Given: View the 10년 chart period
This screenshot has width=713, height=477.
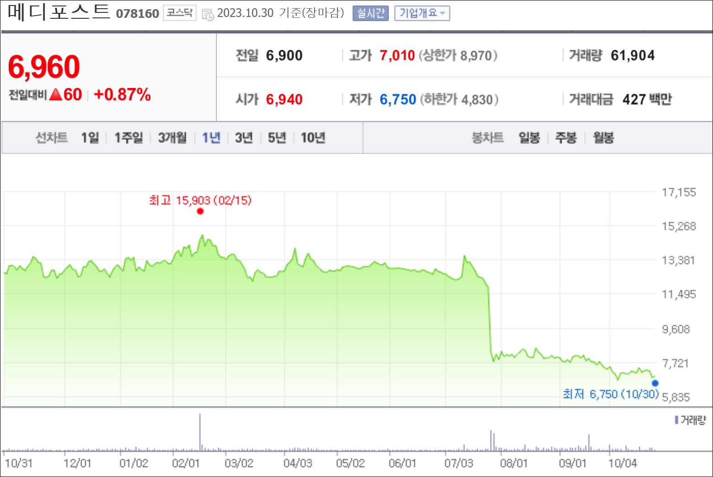Looking at the screenshot, I should (x=313, y=137).
